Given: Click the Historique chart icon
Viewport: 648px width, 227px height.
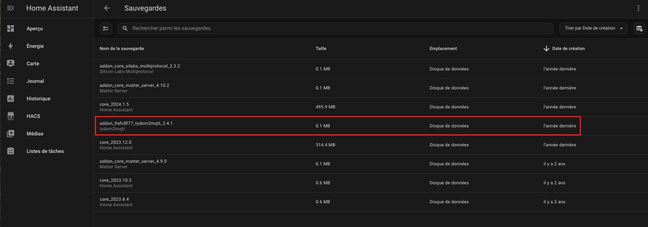Looking at the screenshot, I should pos(11,99).
